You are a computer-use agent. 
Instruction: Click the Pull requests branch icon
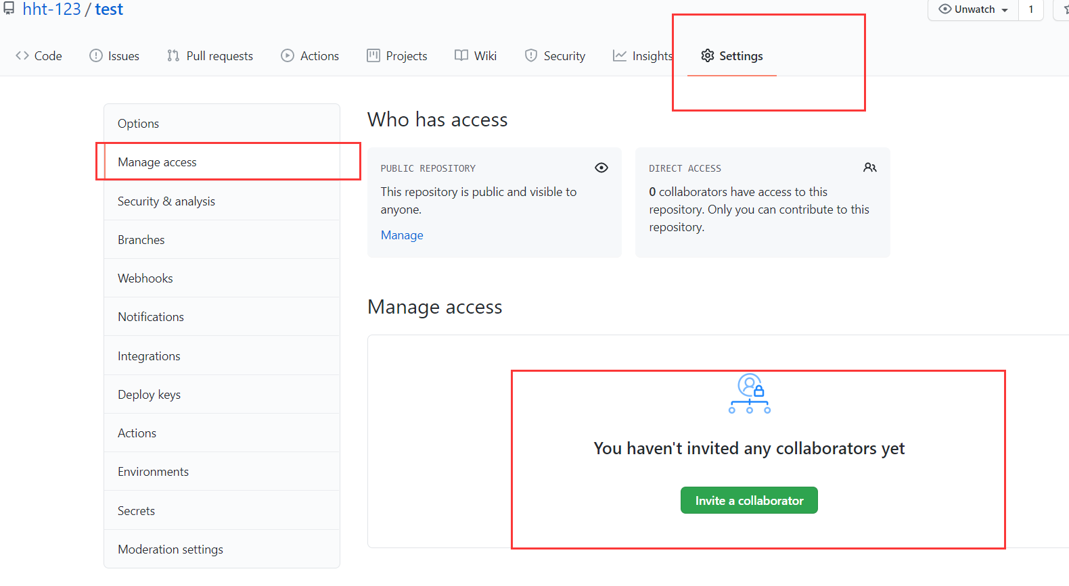tap(173, 55)
